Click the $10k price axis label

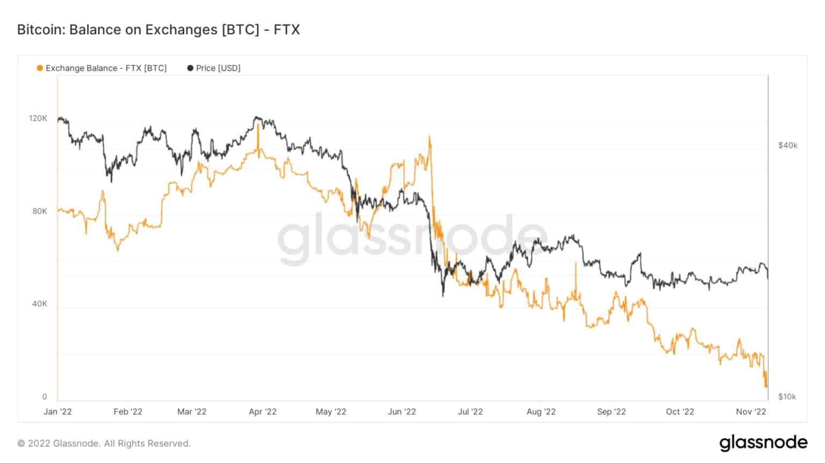(787, 397)
